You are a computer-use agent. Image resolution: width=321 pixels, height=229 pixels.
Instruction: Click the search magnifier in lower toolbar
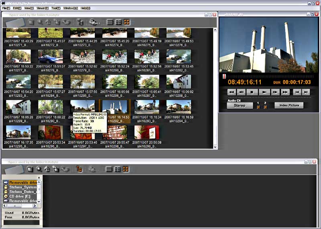point(39,169)
